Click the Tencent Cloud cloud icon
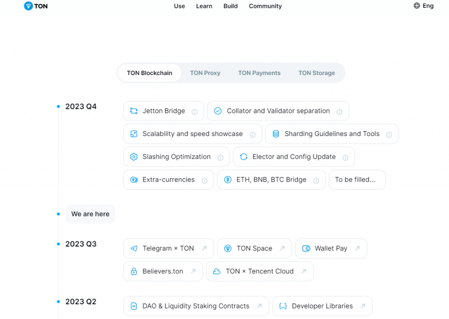The height and width of the screenshot is (319, 449). [x=217, y=272]
